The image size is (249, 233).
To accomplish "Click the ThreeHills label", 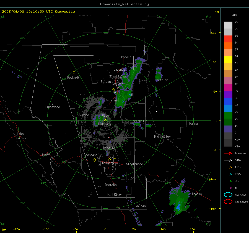I will (139, 121).
